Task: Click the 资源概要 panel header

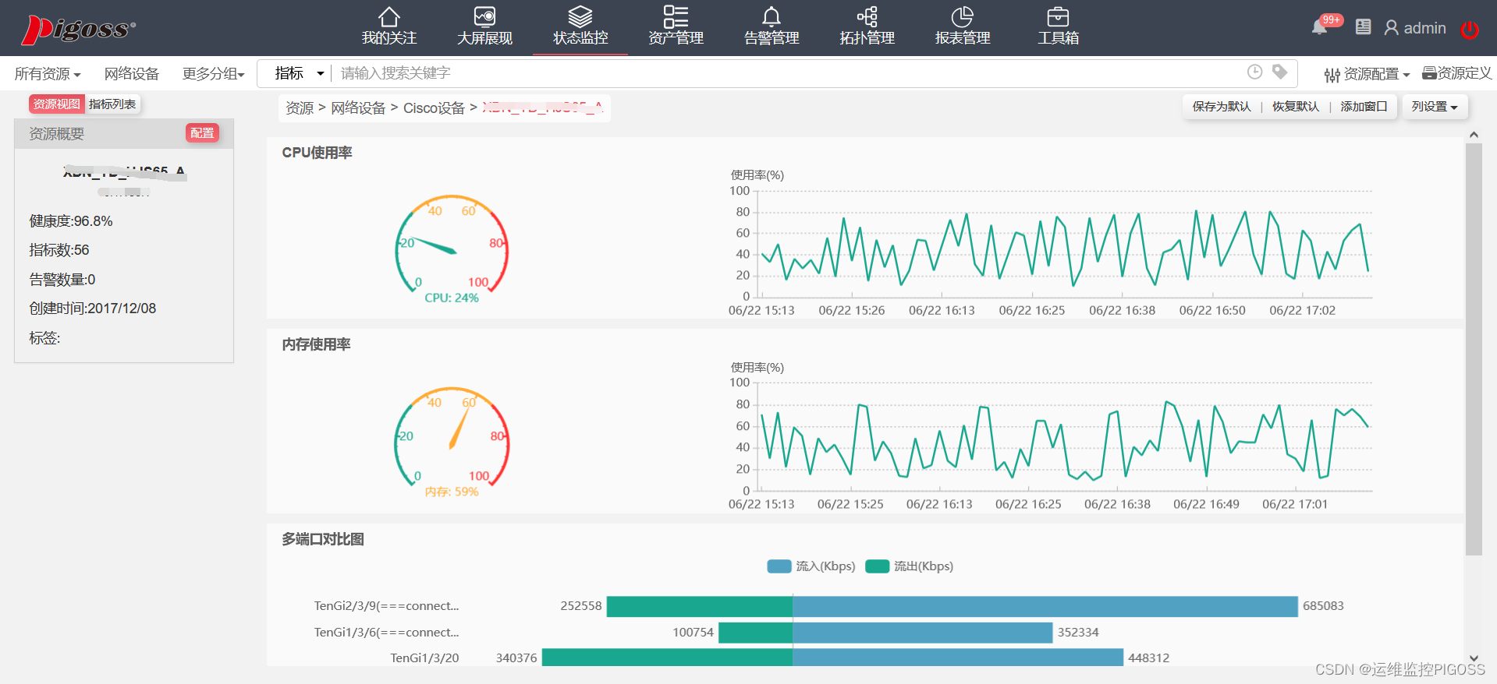Action: coord(124,133)
